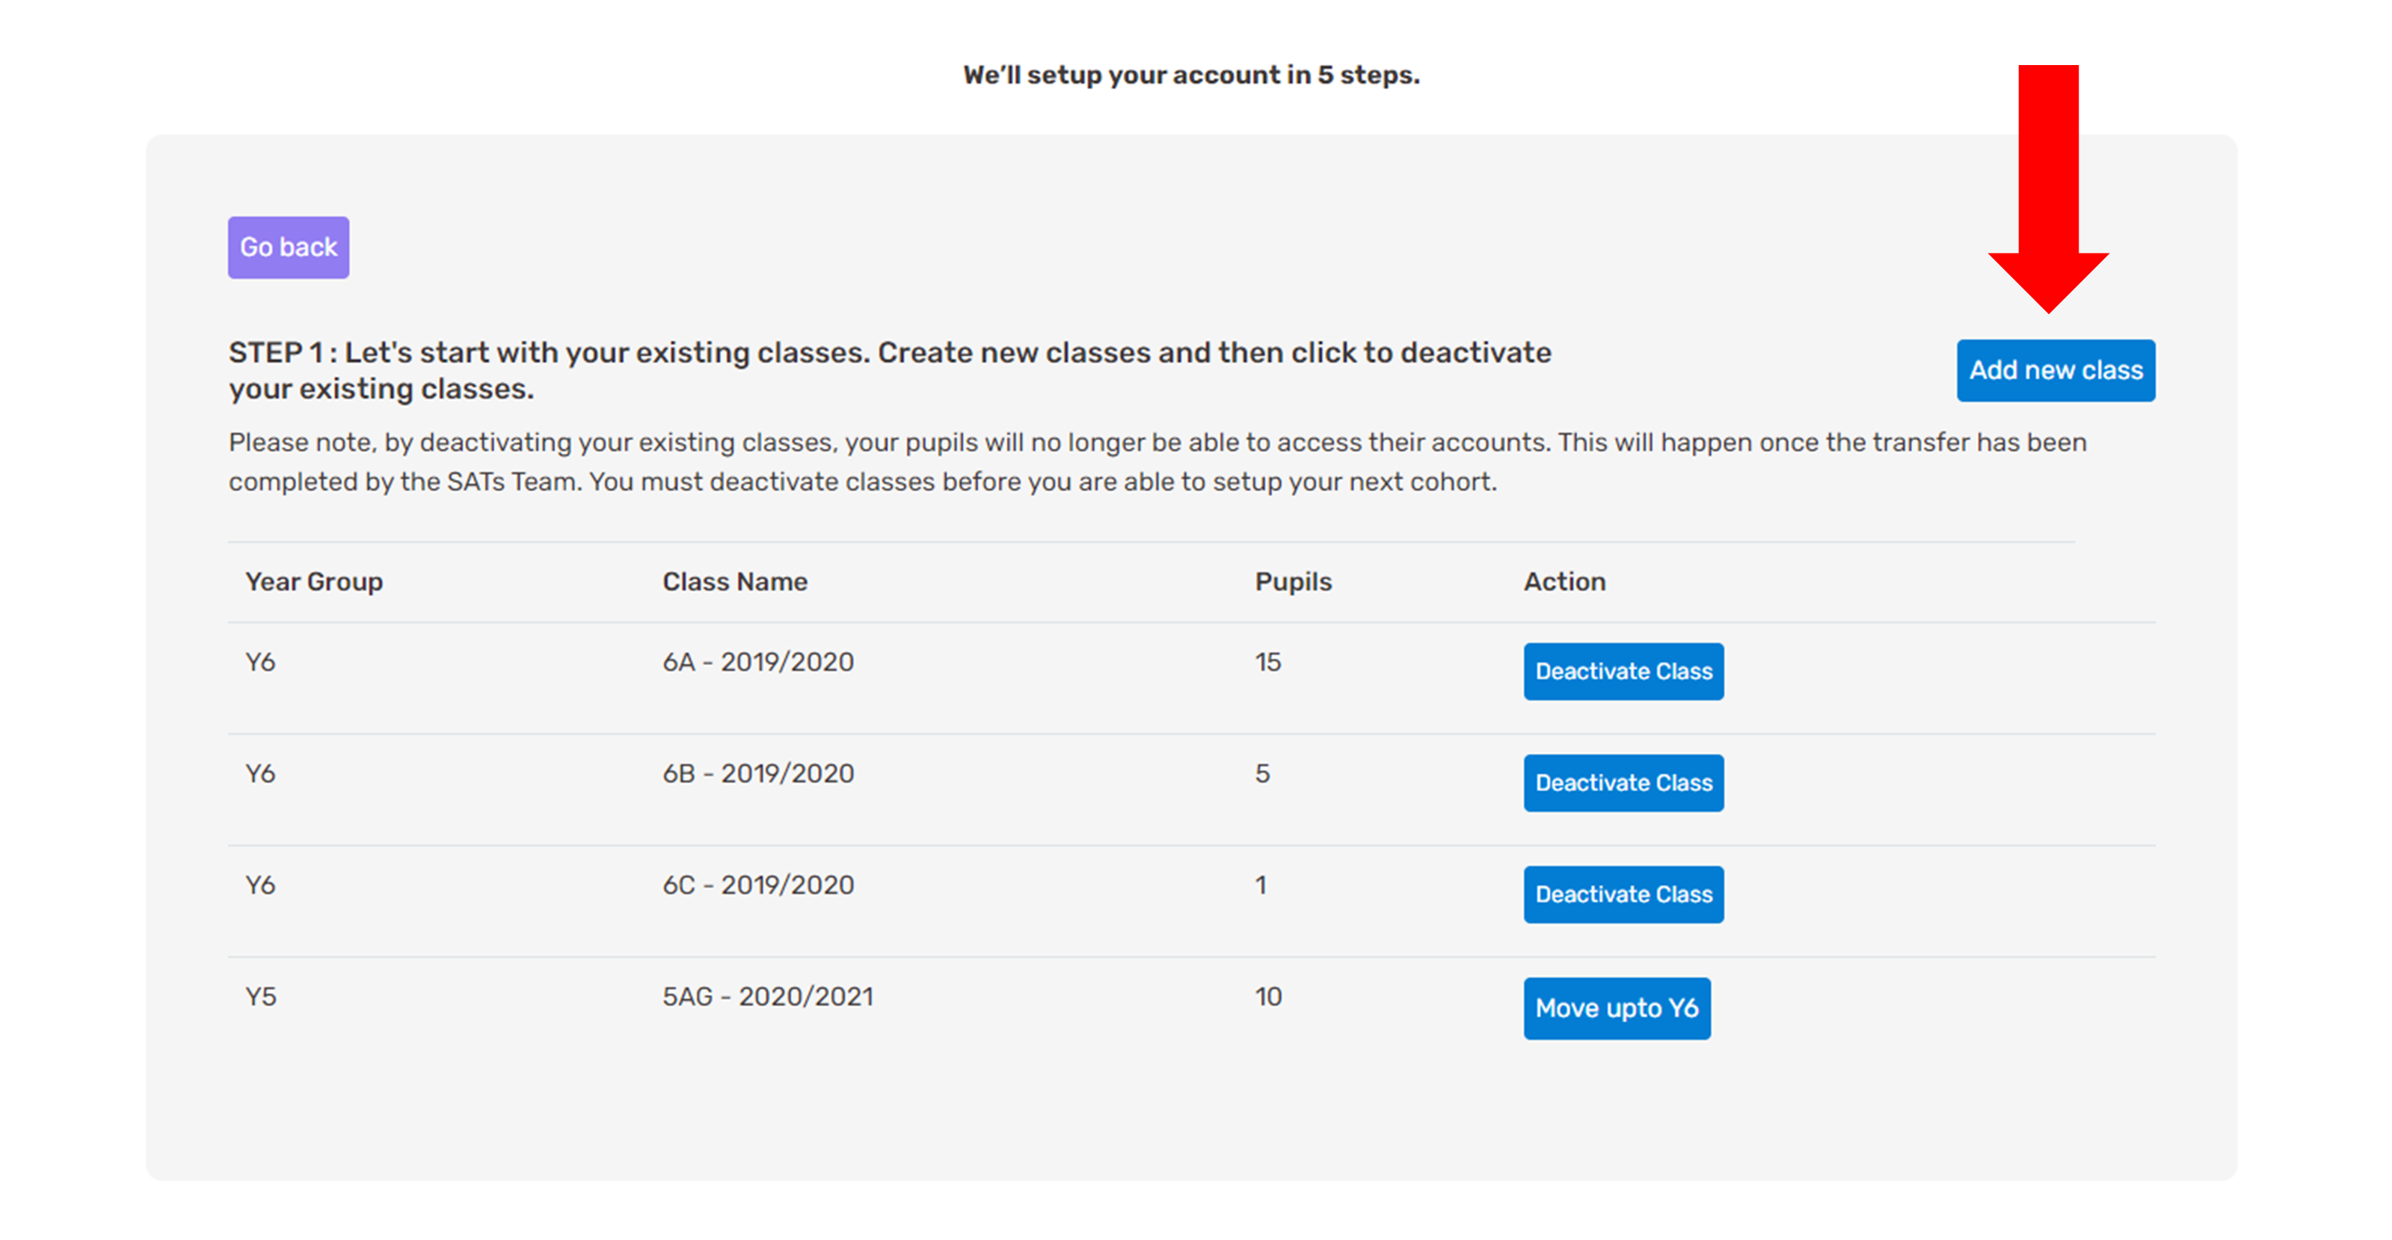Click class name 6B - 2019/2020

coord(757,774)
